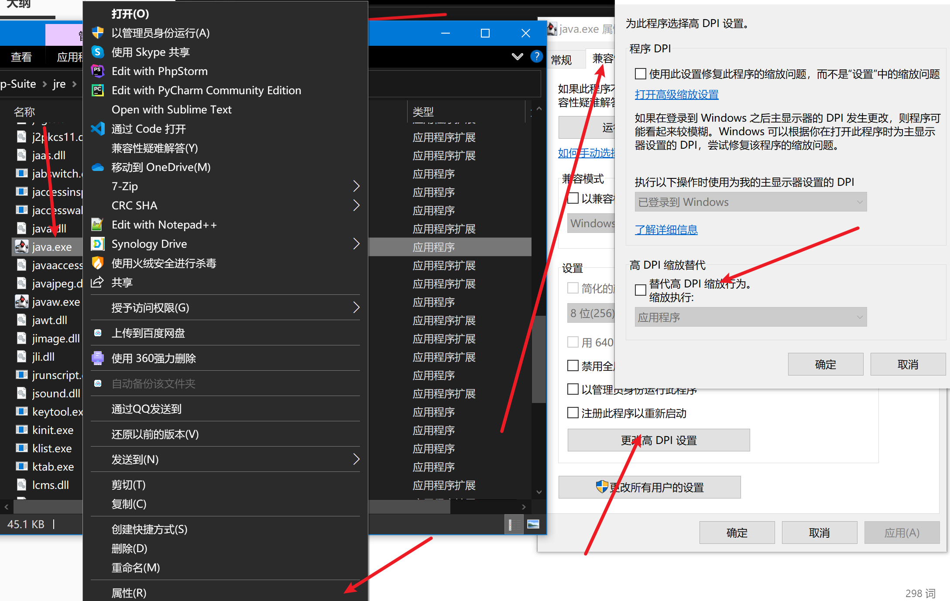Click the shield icon beside Run as administrator
The width and height of the screenshot is (950, 601).
coord(98,33)
